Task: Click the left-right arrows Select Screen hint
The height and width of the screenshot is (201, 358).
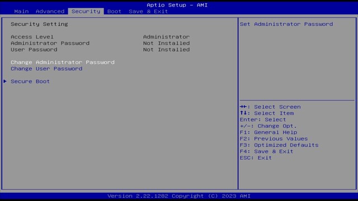Action: click(x=270, y=107)
